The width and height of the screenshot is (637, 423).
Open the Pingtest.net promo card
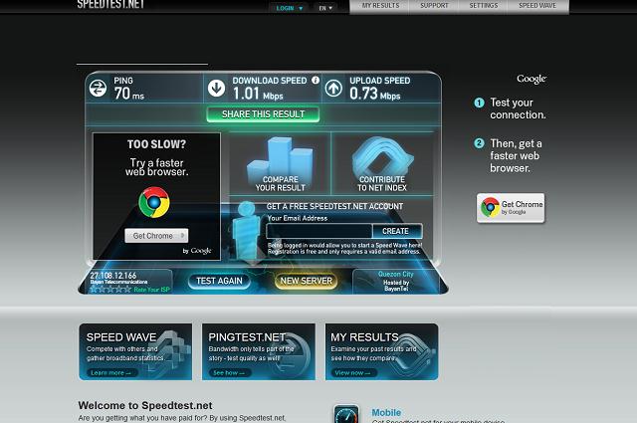click(x=259, y=352)
